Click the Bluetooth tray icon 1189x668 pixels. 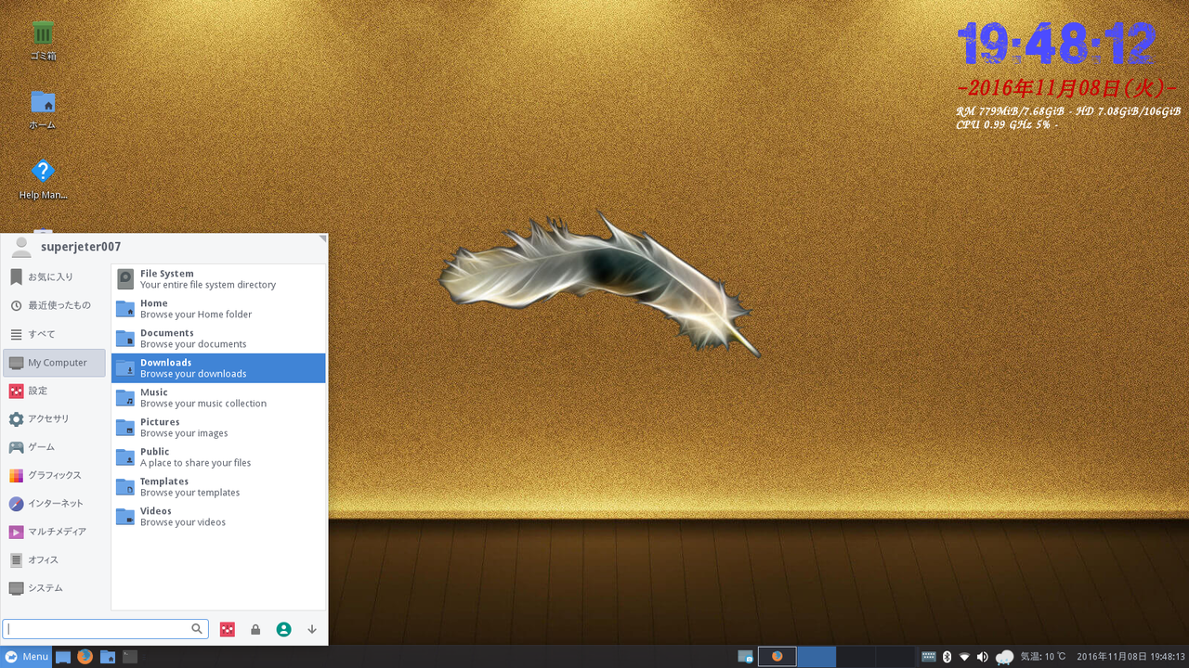pyautogui.click(x=947, y=657)
